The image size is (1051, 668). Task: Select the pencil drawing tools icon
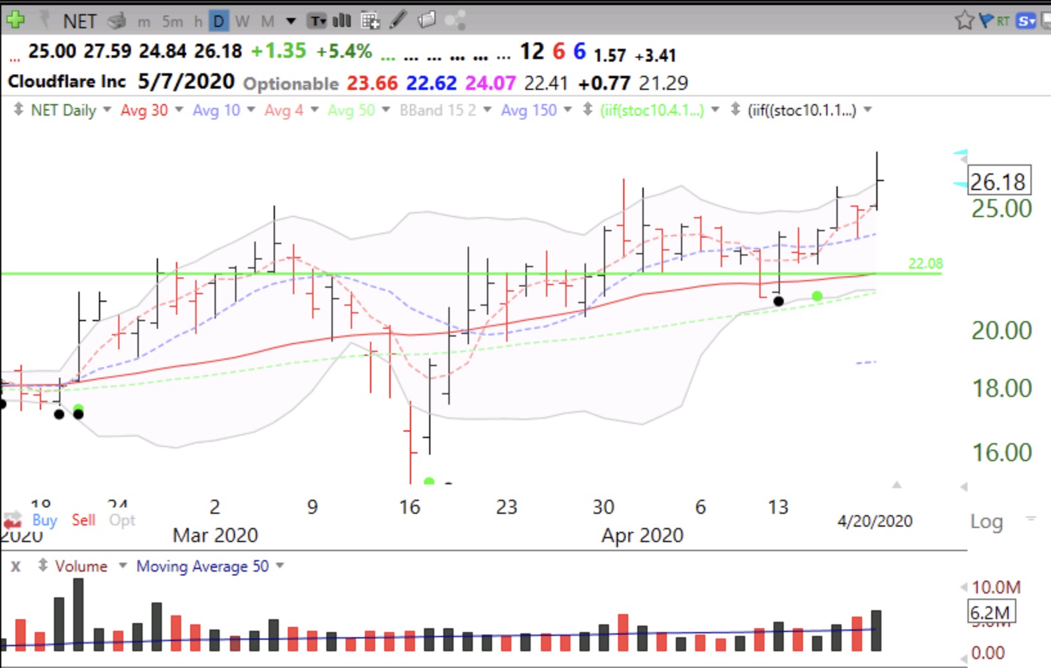coord(398,20)
